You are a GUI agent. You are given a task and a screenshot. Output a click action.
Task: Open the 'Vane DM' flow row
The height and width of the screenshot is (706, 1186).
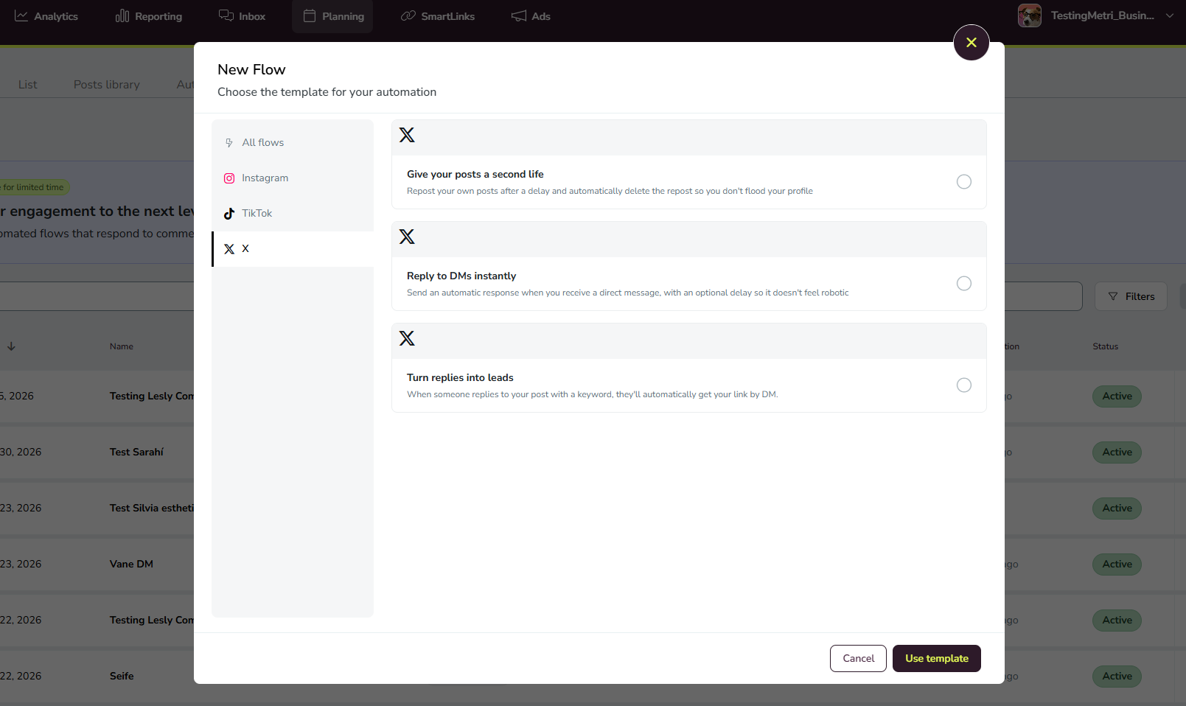[132, 565]
